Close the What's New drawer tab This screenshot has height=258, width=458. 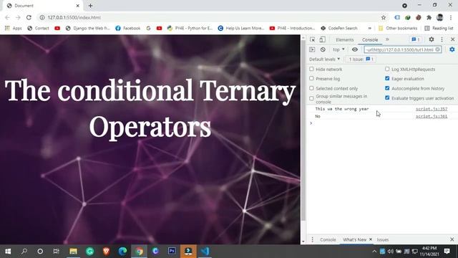click(371, 239)
